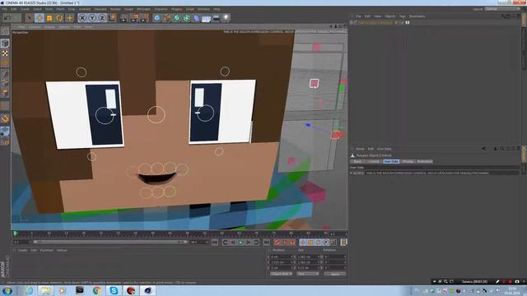The image size is (527, 296).
Task: Click Render View clapperboard icon
Action: 124,18
